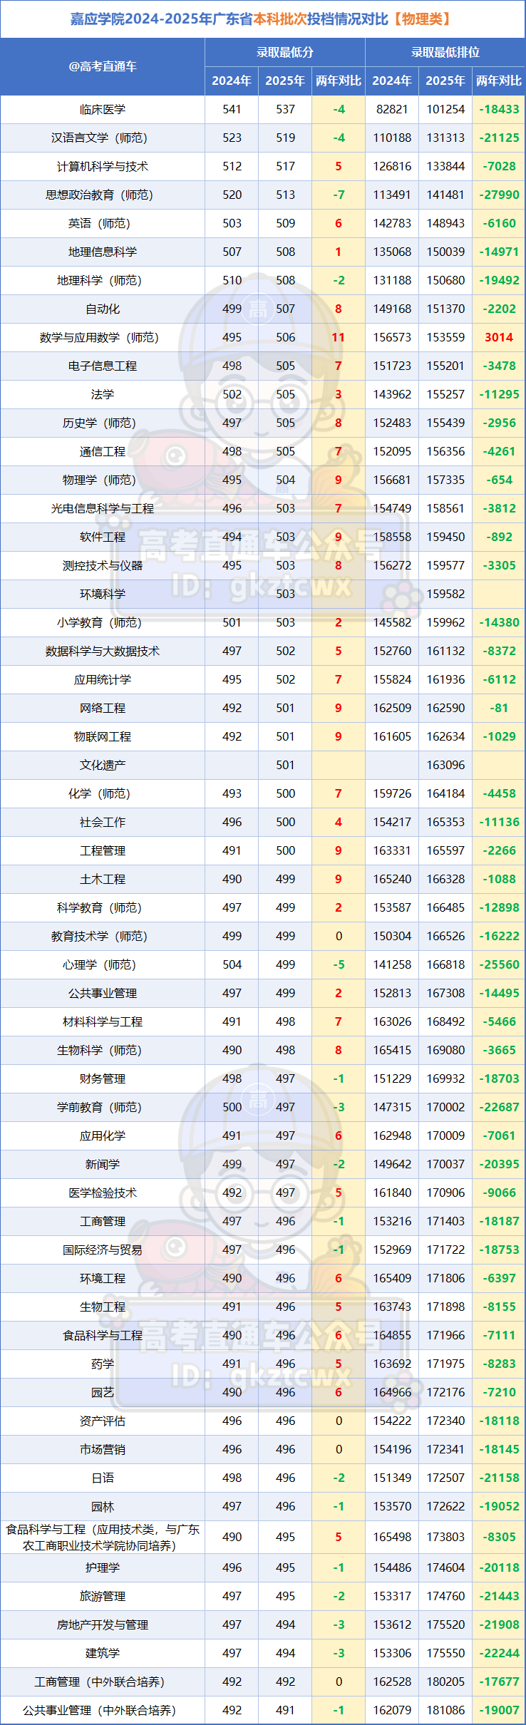Screen dimensions: 526x1725
Task: Select the 英语（师范）major name
Action: pos(103,223)
